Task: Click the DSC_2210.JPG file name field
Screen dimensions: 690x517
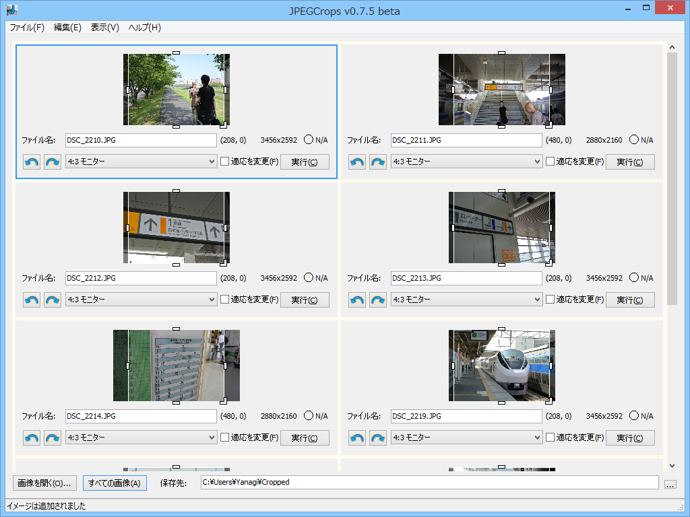Action: (141, 140)
